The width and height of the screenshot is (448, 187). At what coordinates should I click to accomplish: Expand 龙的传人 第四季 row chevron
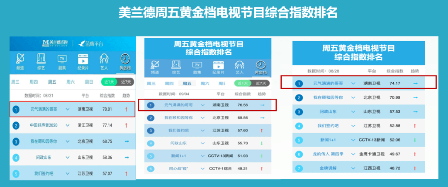tap(353, 154)
